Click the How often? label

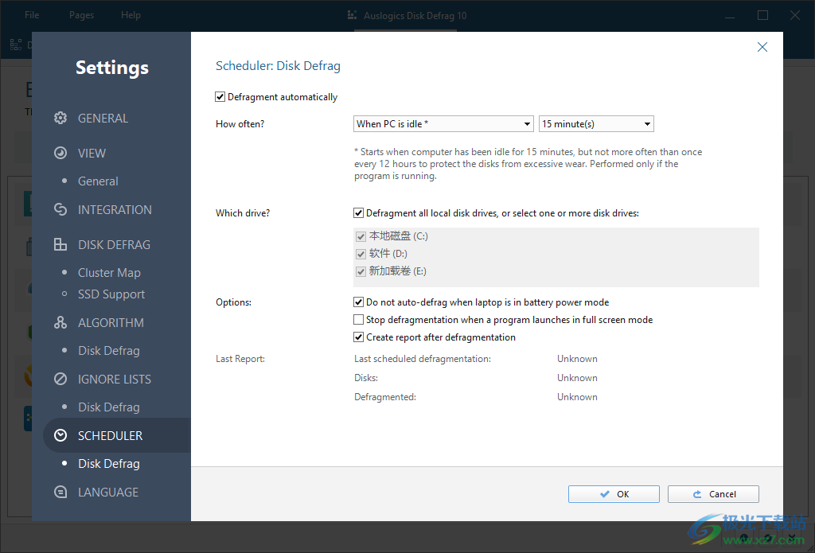click(x=240, y=124)
